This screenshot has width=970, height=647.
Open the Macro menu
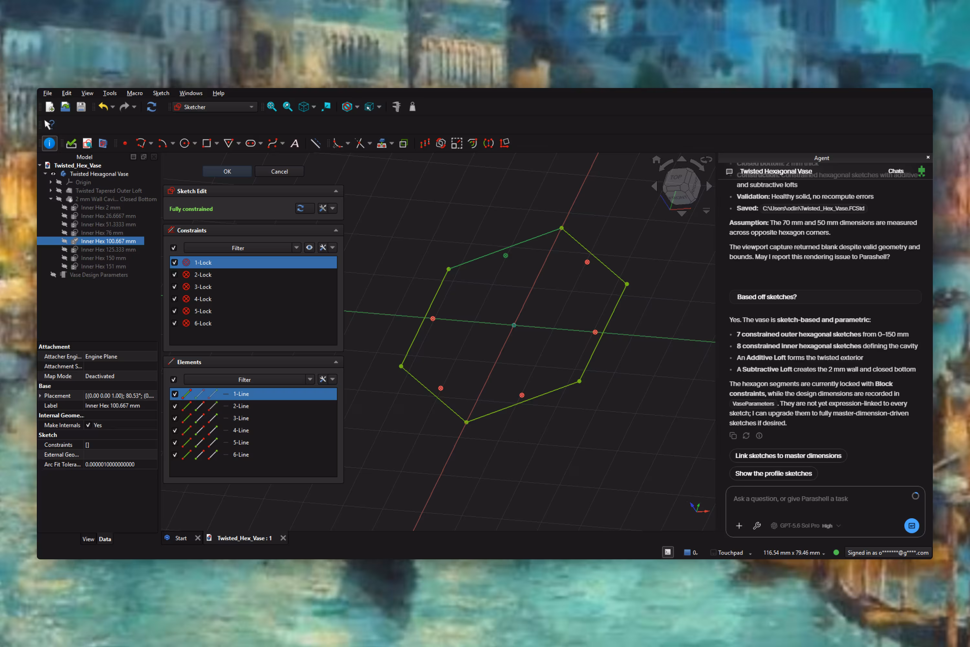[135, 93]
